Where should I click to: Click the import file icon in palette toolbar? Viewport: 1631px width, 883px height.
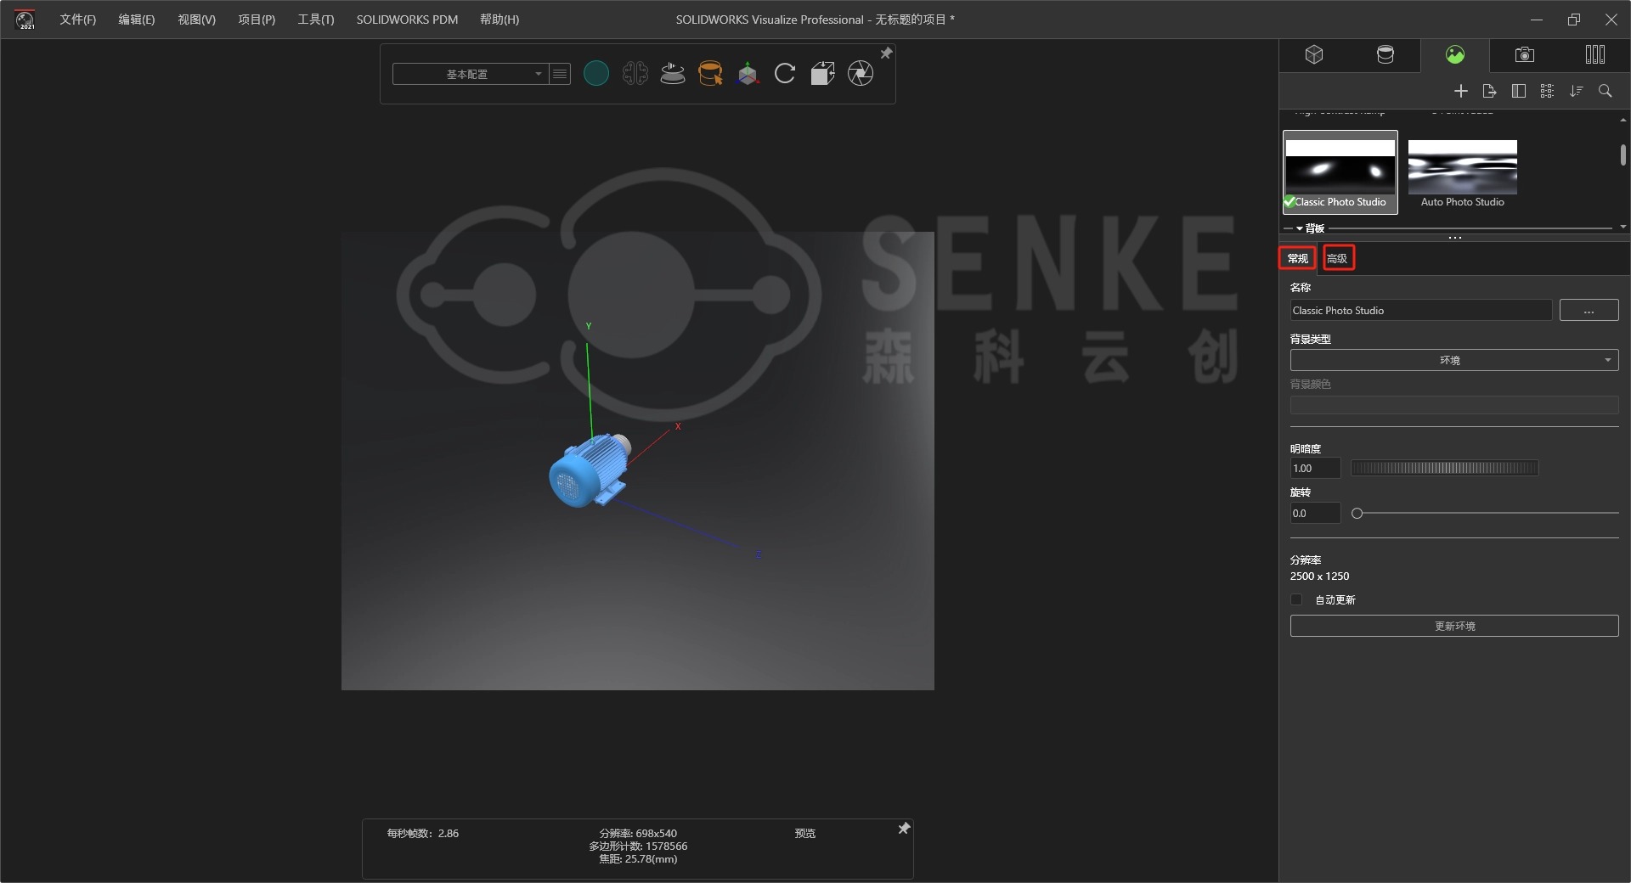[1489, 91]
